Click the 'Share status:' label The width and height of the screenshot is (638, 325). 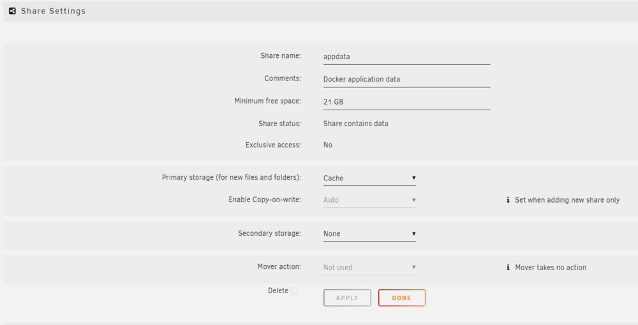tap(280, 124)
